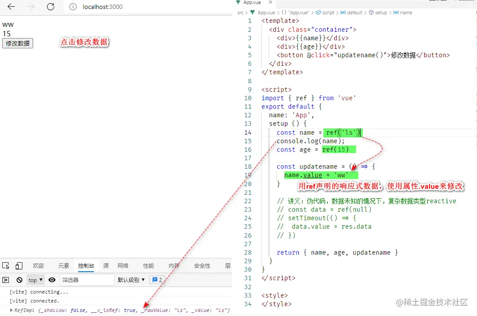Toggle the console sidebar icon
The image size is (477, 316).
6,280
